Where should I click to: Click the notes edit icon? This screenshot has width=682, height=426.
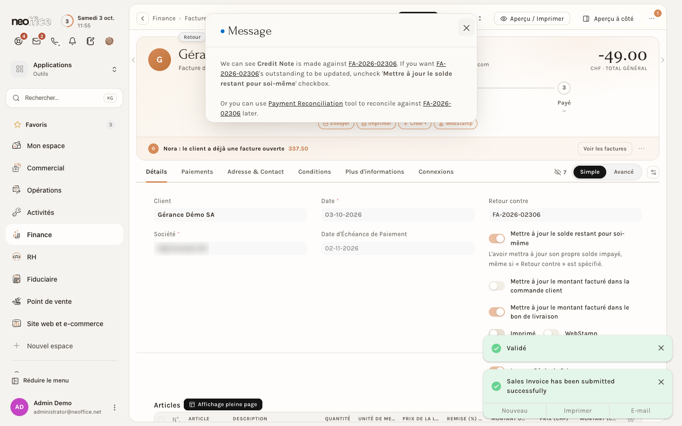pyautogui.click(x=90, y=41)
